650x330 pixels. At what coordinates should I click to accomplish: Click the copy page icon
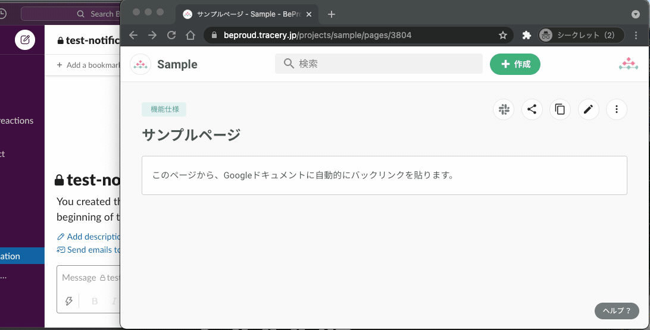(560, 109)
